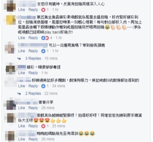The height and width of the screenshot is (142, 153).
Task: Like the comment with heart-eyes emojis
Action: point(22,126)
